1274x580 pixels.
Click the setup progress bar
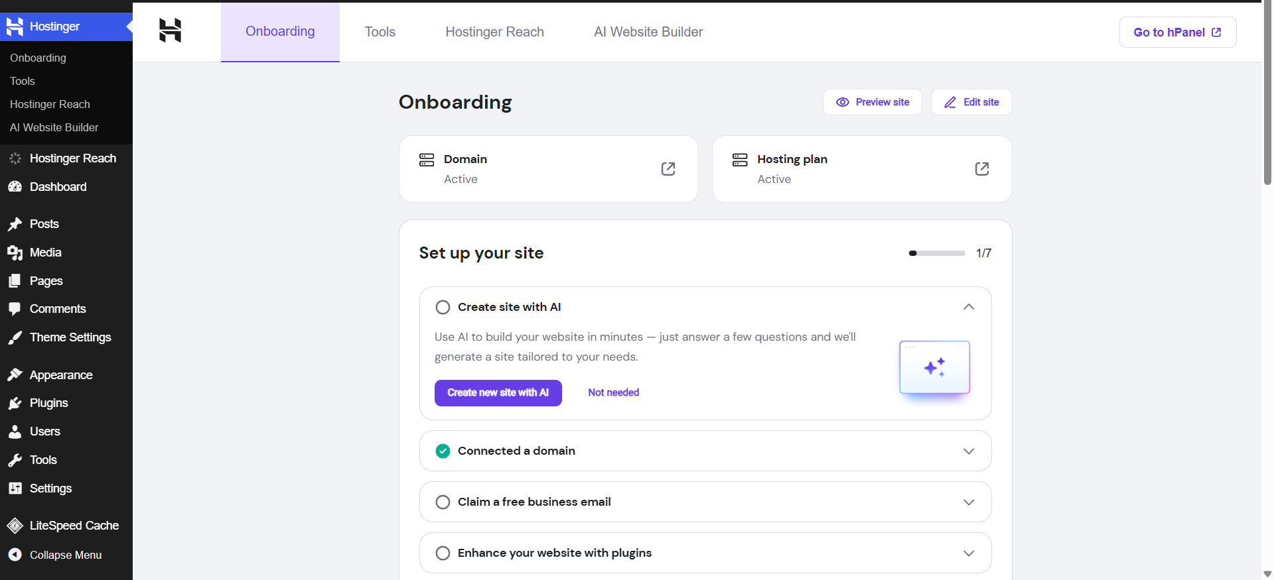(x=937, y=253)
